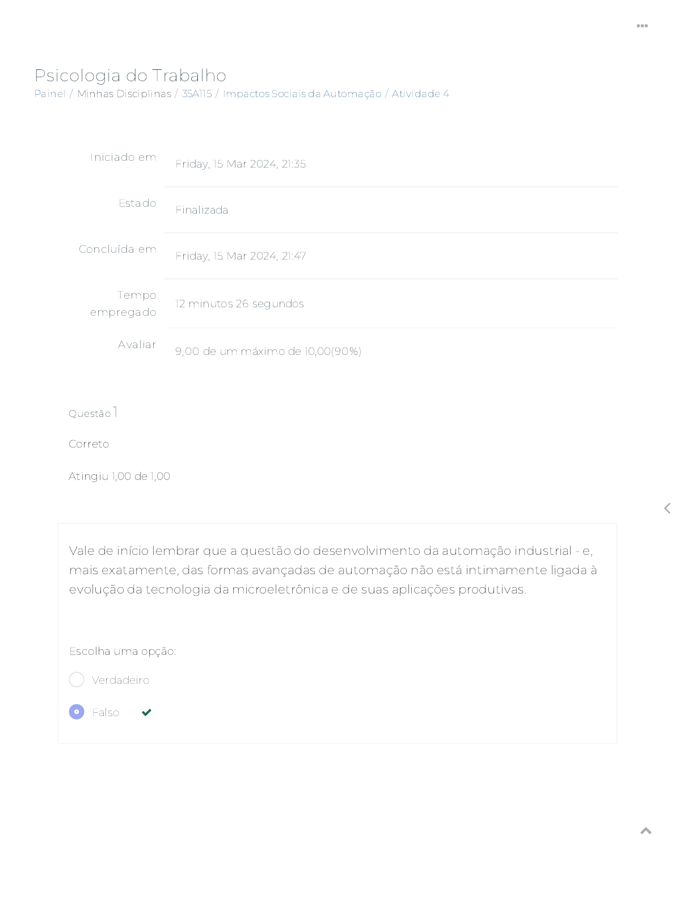Image resolution: width=675 pixels, height=924 pixels.
Task: Expand the side drawer with left chevron
Action: click(667, 508)
